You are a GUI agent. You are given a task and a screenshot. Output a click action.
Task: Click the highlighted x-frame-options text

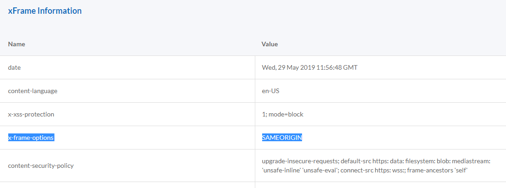point(31,138)
